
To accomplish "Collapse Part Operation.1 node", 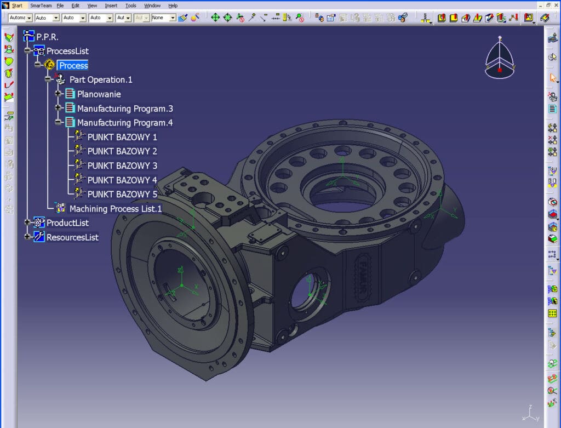I will [48, 79].
